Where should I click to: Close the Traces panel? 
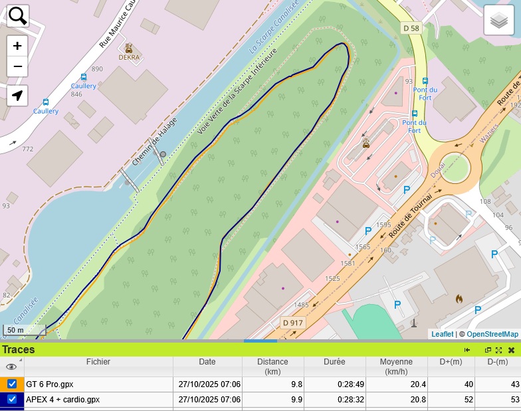coord(511,350)
